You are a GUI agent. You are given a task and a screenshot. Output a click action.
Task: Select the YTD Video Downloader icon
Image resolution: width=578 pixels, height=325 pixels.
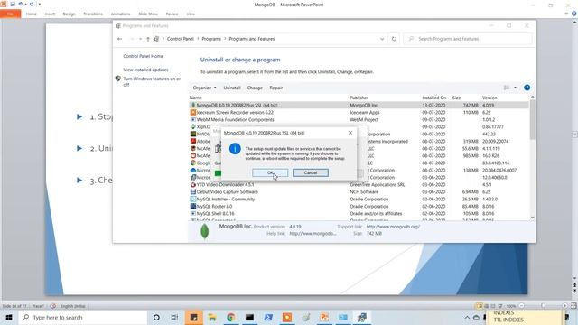(192, 184)
